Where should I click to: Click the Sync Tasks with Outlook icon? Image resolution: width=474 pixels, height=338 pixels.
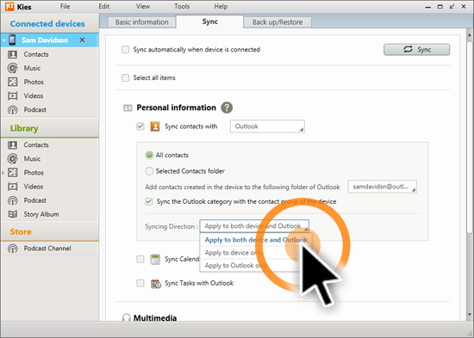point(156,283)
